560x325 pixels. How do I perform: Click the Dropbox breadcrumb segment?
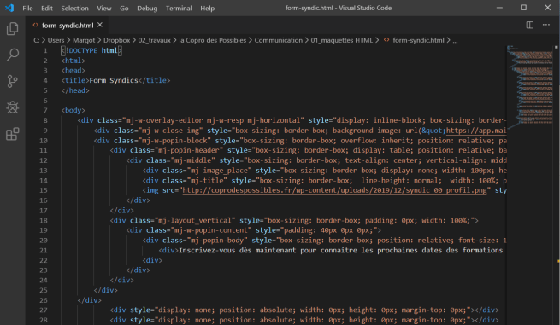[x=117, y=40]
